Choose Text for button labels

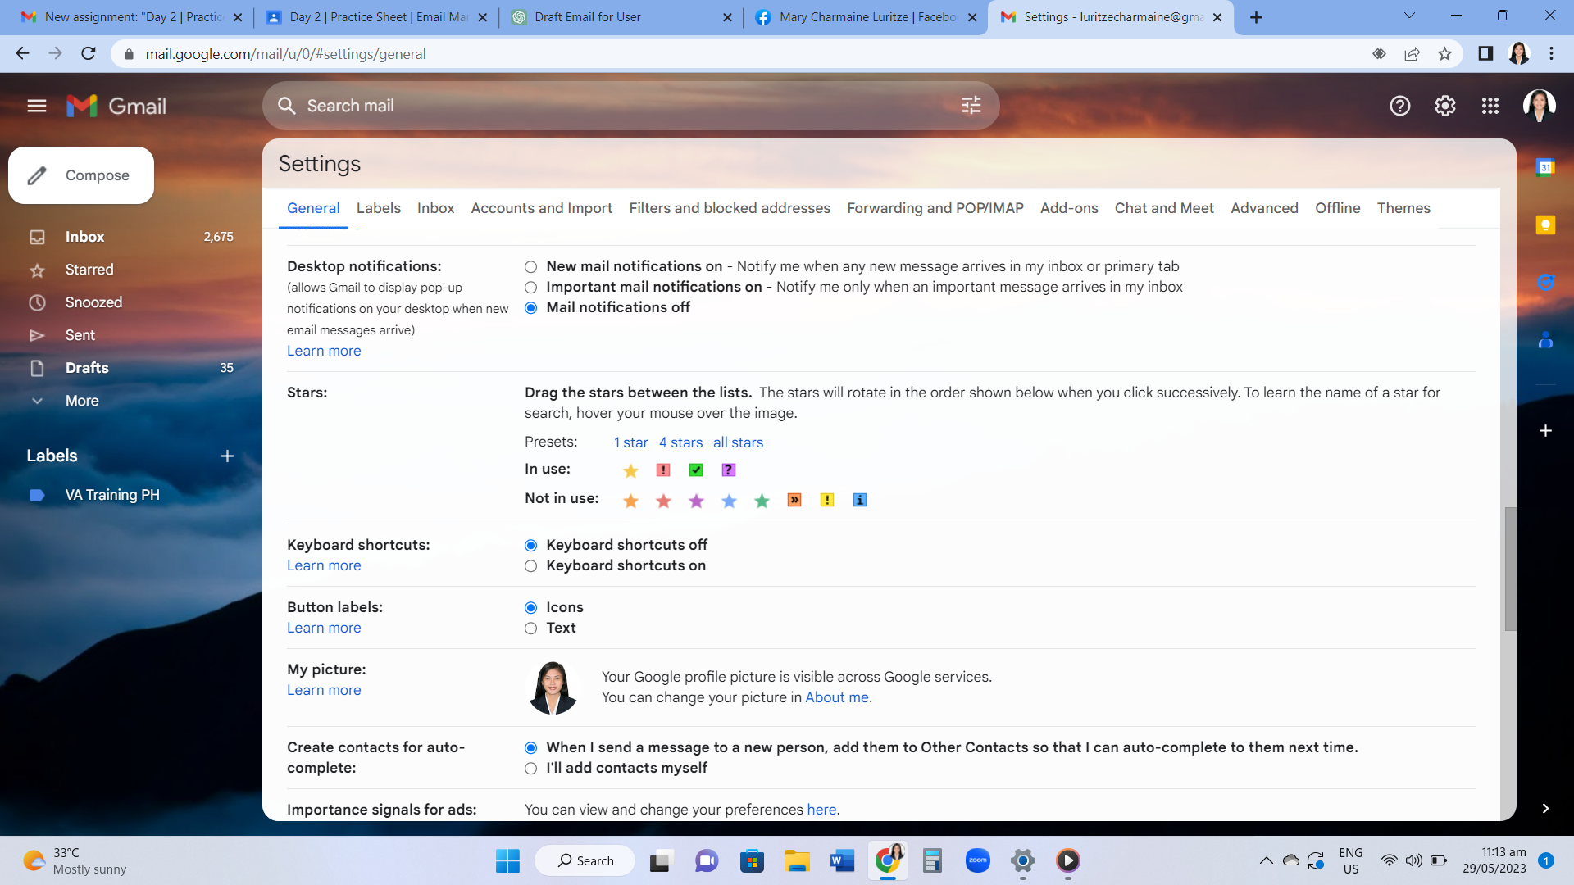531,629
